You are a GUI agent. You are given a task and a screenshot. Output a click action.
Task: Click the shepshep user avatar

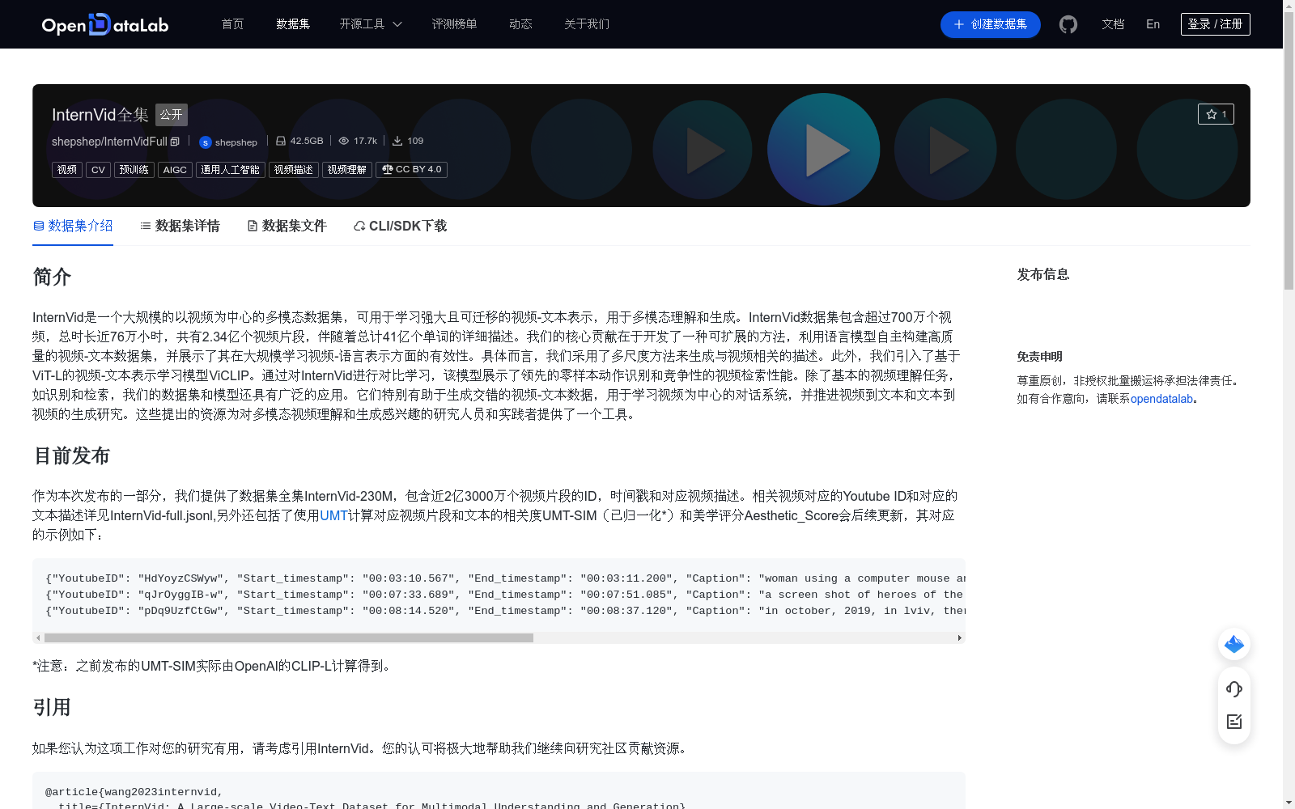click(x=206, y=142)
